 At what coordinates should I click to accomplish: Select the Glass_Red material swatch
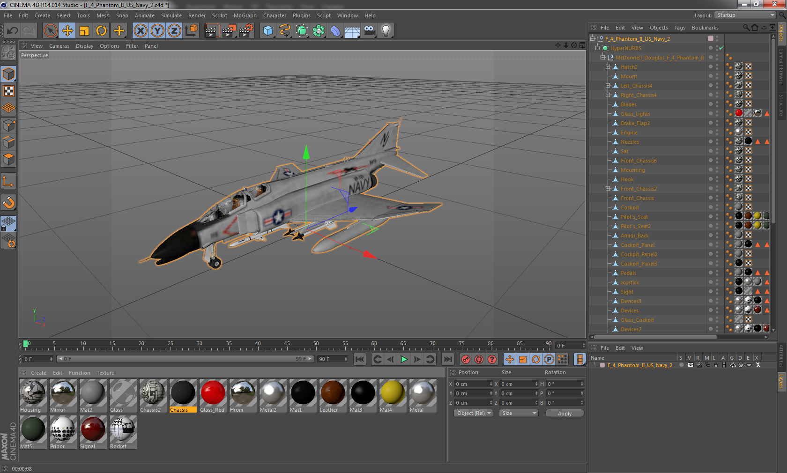click(x=213, y=396)
